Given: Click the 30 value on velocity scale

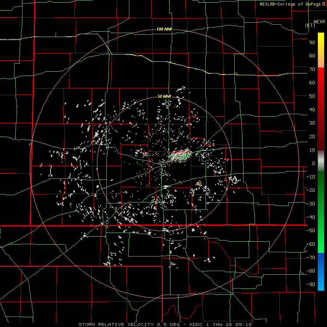Looking at the screenshot, I should pos(312,123).
